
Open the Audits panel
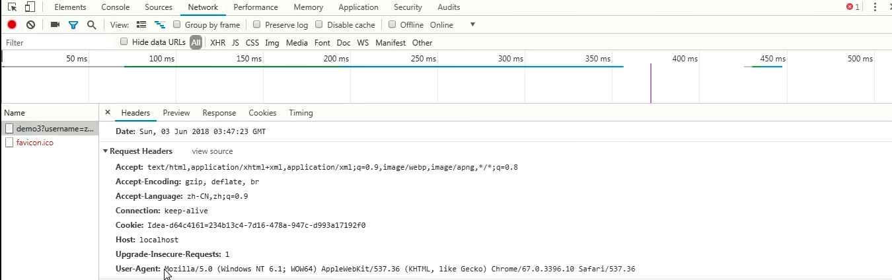449,7
